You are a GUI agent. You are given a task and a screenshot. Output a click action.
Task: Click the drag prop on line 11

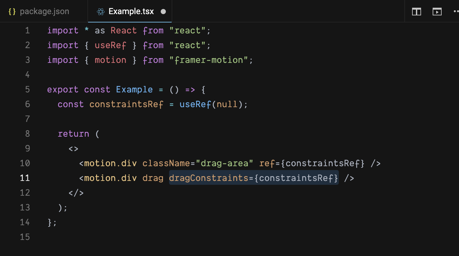click(x=153, y=178)
